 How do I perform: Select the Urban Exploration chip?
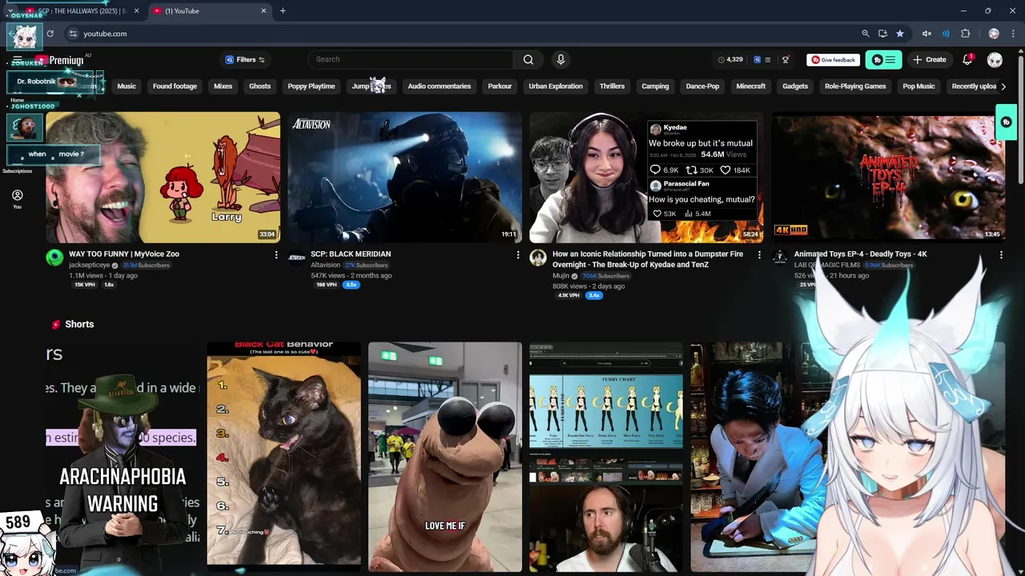click(555, 86)
